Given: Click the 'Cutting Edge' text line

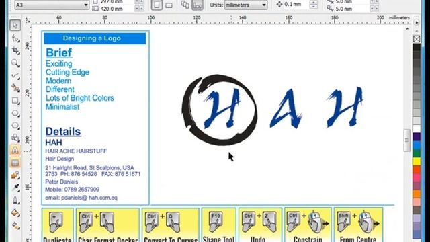Looking at the screenshot, I should coord(67,72).
